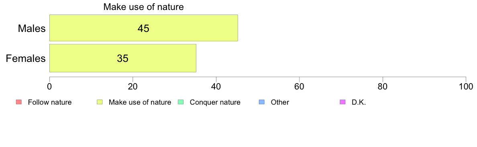Click the Make use of nature chart title

144,7
